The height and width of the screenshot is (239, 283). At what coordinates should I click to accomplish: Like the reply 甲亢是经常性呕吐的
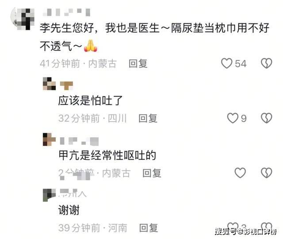240,173
